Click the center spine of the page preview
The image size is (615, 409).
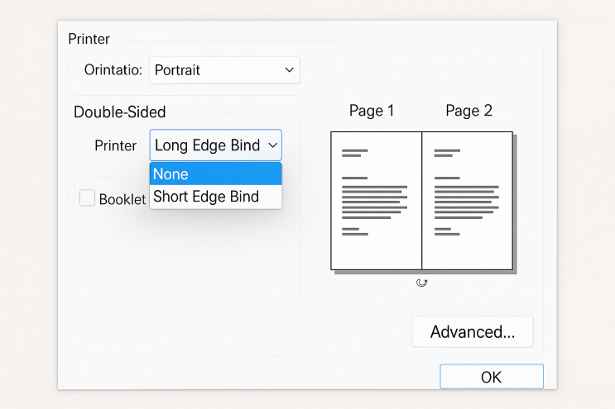point(422,200)
